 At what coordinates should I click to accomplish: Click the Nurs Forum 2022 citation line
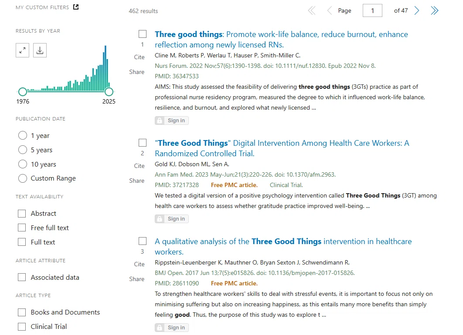[265, 66]
